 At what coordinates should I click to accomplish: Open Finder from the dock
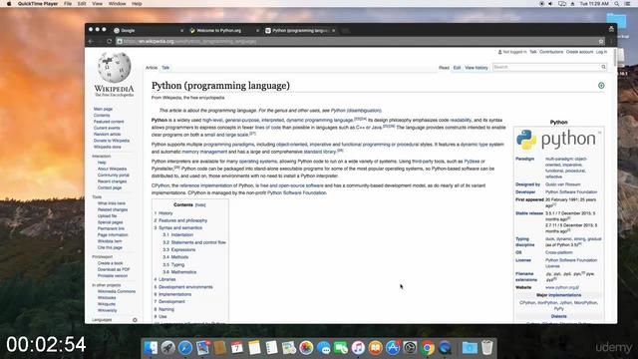coord(151,348)
